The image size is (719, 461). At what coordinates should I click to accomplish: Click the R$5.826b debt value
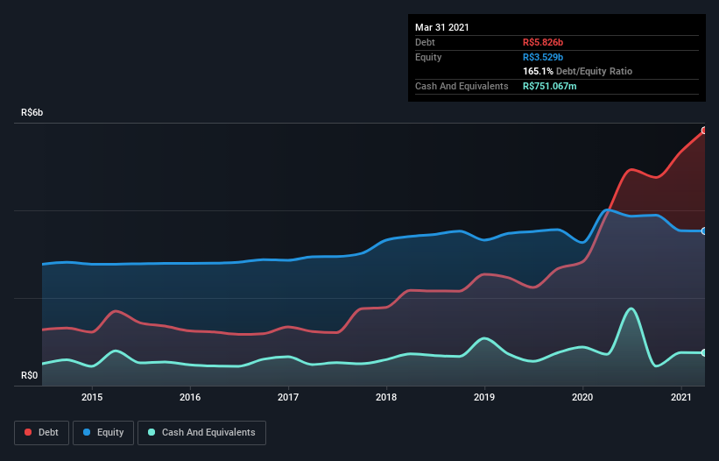(543, 42)
